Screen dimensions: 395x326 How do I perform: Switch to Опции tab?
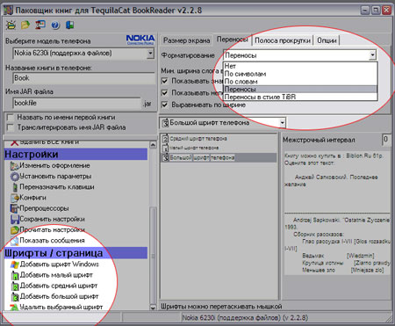327,40
